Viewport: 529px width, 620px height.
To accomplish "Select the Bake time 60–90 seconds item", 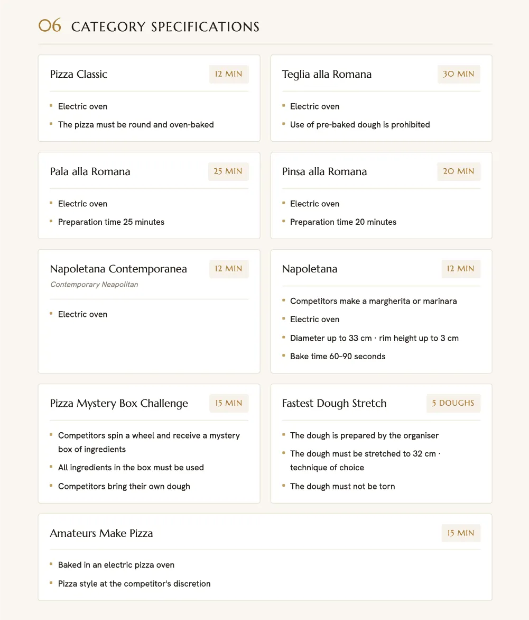I will click(338, 356).
